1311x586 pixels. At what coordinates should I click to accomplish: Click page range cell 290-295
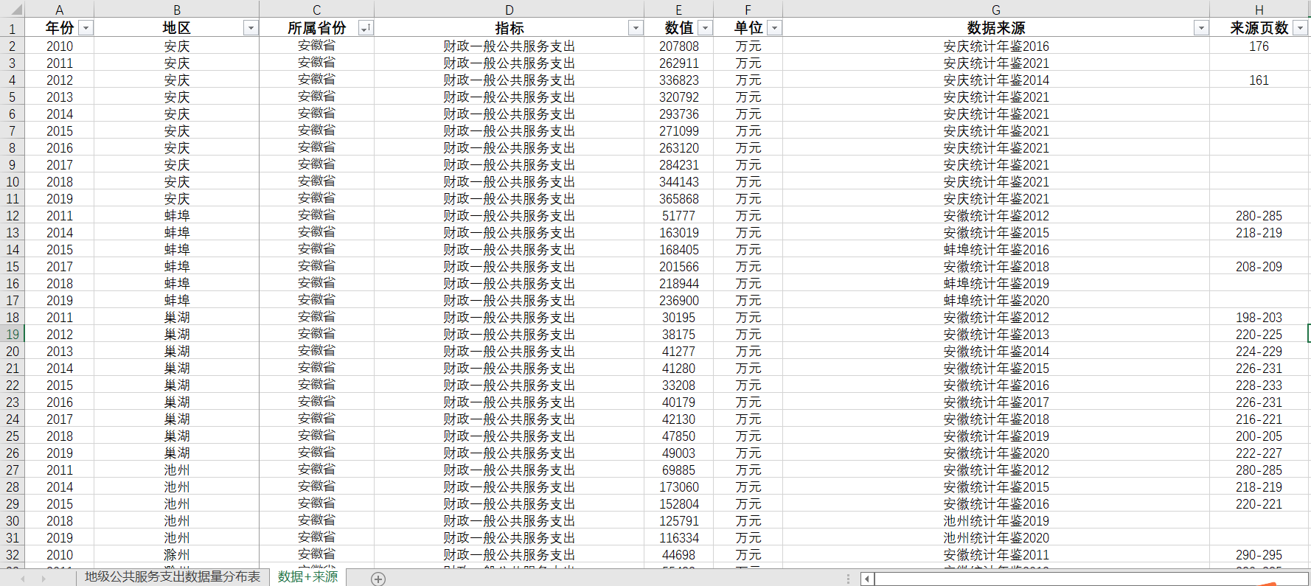coord(1259,555)
